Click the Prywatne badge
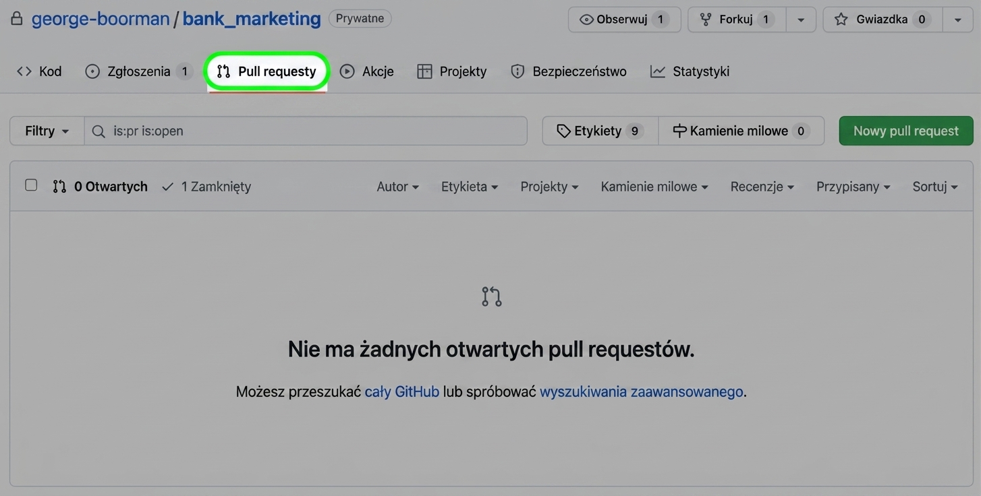Image resolution: width=981 pixels, height=496 pixels. [360, 18]
